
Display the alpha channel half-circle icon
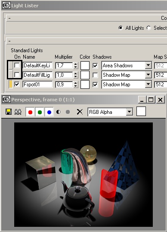59,112
